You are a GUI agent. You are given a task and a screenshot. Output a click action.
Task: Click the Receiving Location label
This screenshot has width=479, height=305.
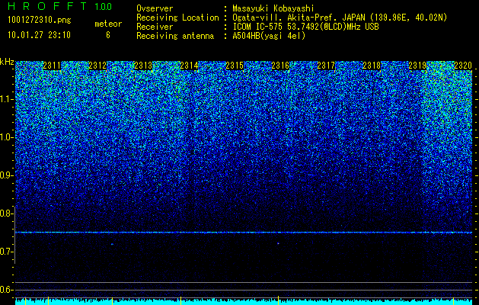point(177,18)
